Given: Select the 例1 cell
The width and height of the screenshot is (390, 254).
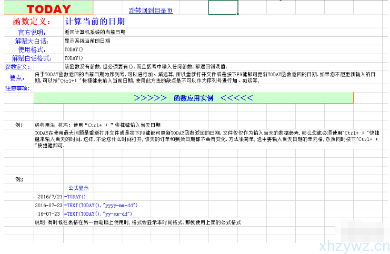Looking at the screenshot, I should 19,125.
